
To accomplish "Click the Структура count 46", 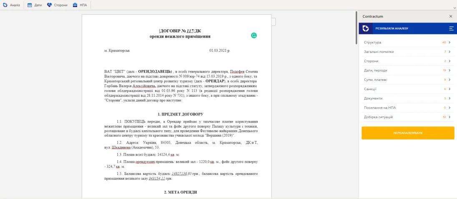I will (x=444, y=42).
